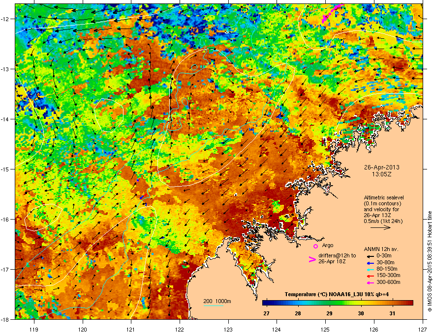The image size is (433, 334).
Task: Click the vertical IMOS copyright timestamp text
Action: pos(430,261)
